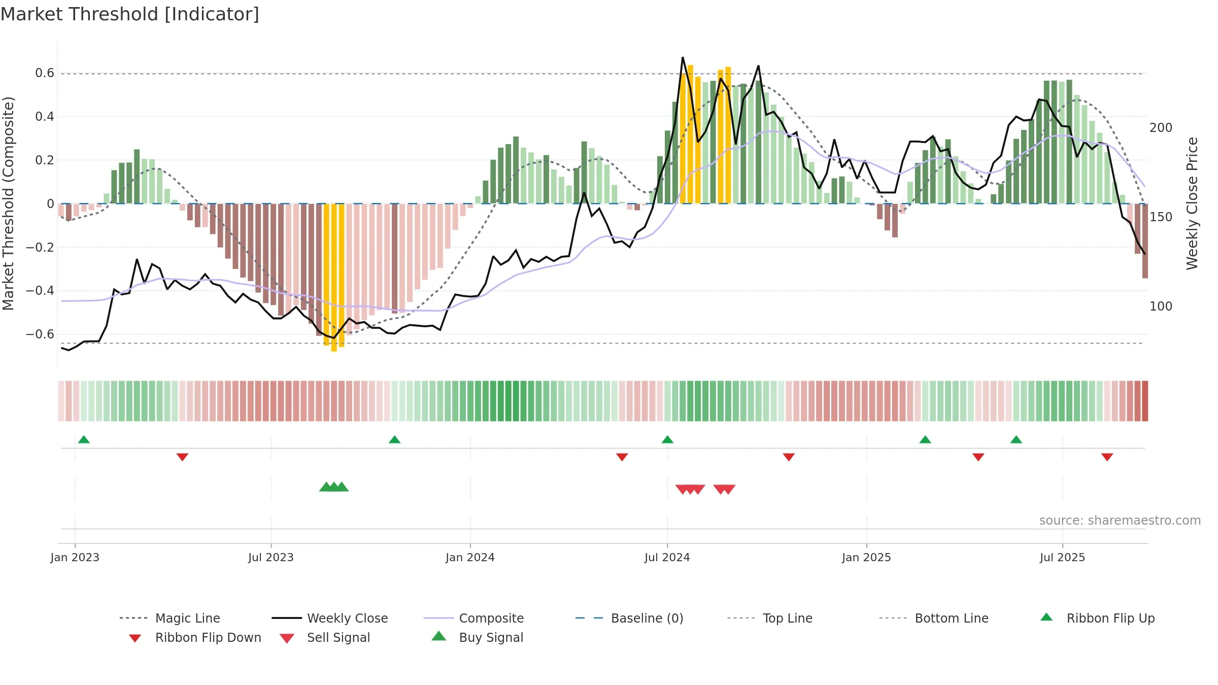Click the Ribbon Flip Up triangle near Nov 2023

[394, 439]
